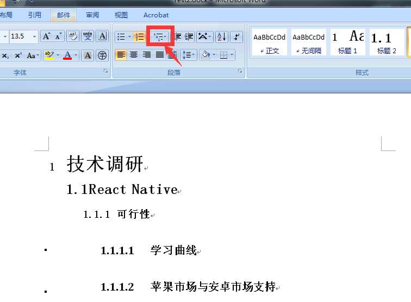This screenshot has height=302, width=411.
Task: Click the font size field showing 13.5
Action: click(20, 36)
